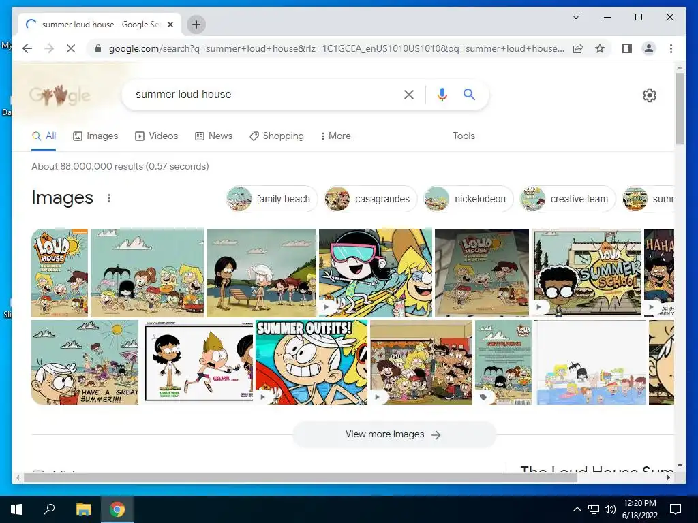Open the network tray icon
The width and height of the screenshot is (698, 523).
594,509
